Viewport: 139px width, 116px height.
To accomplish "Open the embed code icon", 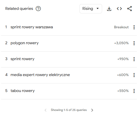I will click(x=119, y=9).
